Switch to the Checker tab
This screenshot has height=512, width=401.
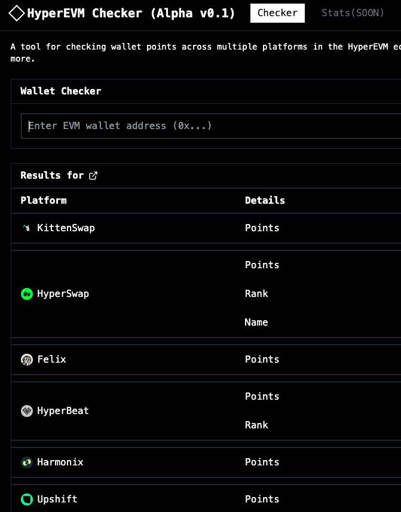click(x=277, y=13)
